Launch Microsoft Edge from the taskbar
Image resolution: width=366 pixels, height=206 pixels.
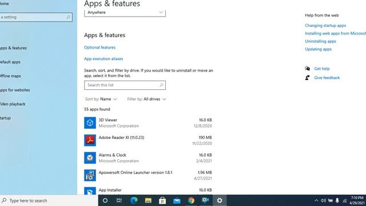tap(134, 200)
